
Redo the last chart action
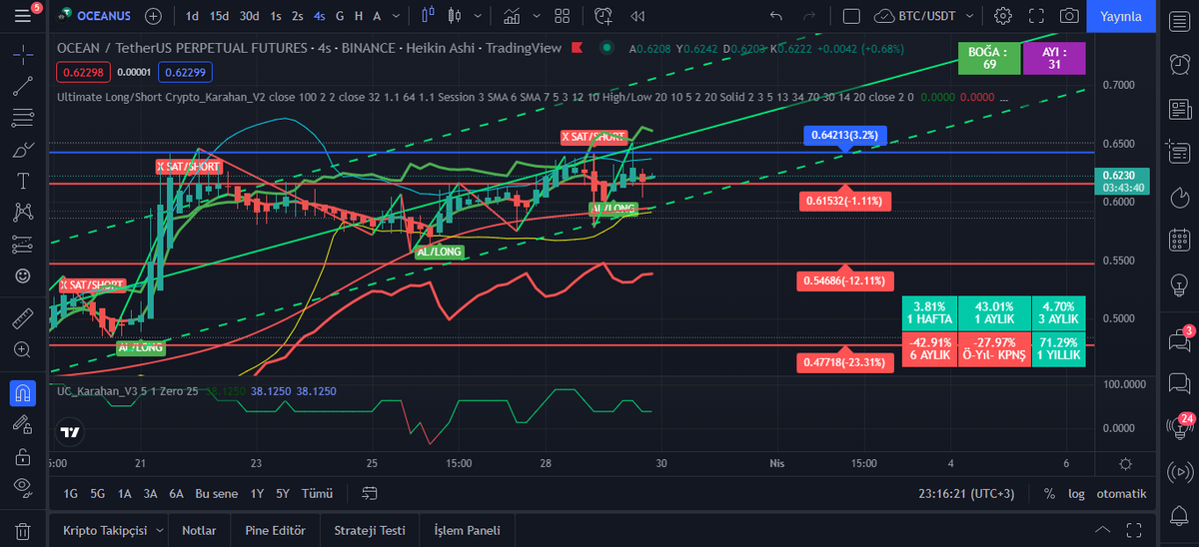(809, 16)
